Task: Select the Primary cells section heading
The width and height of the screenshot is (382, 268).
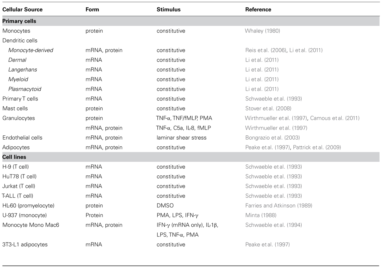Action: [19, 21]
